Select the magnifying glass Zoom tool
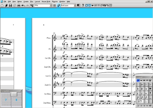153x108 pixels. (32, 5)
